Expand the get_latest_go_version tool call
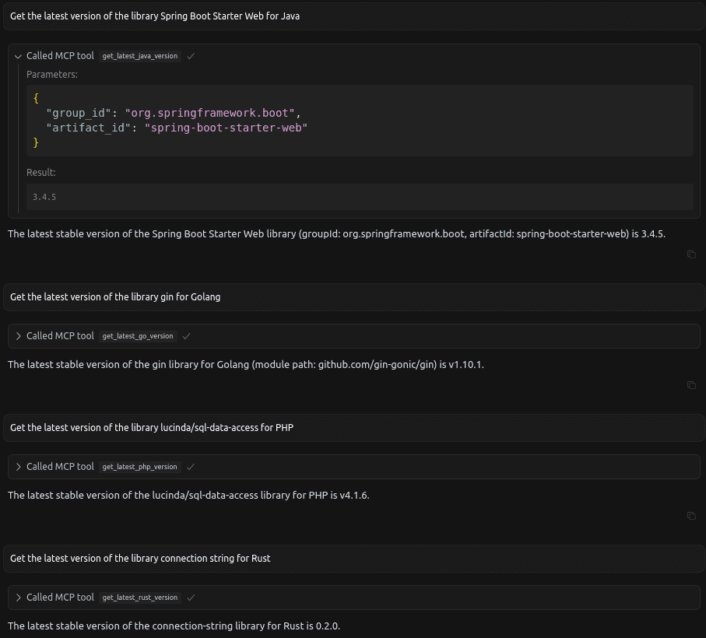Viewport: 706px width, 638px height. 18,336
